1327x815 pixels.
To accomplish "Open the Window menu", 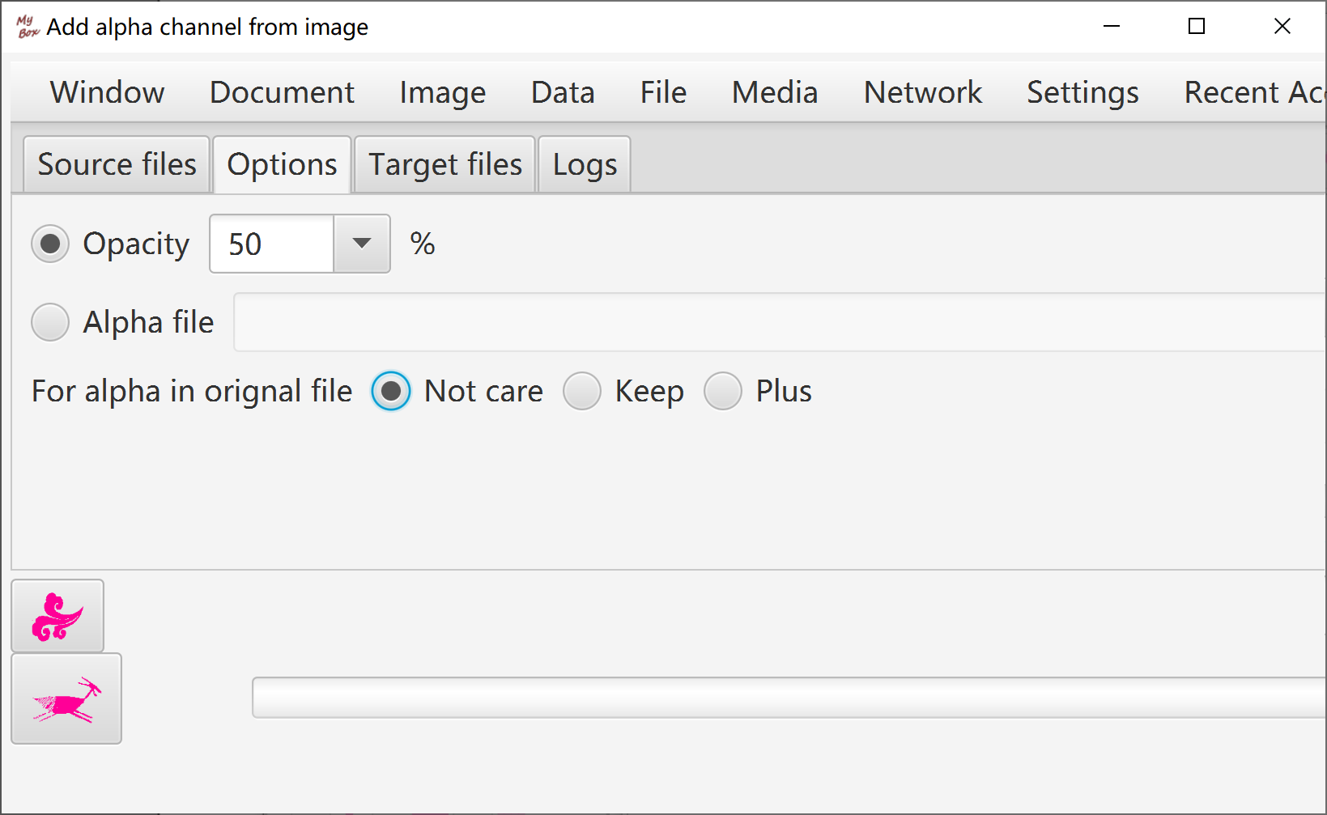I will click(x=108, y=92).
